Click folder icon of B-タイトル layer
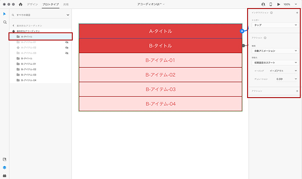 coord(18,58)
